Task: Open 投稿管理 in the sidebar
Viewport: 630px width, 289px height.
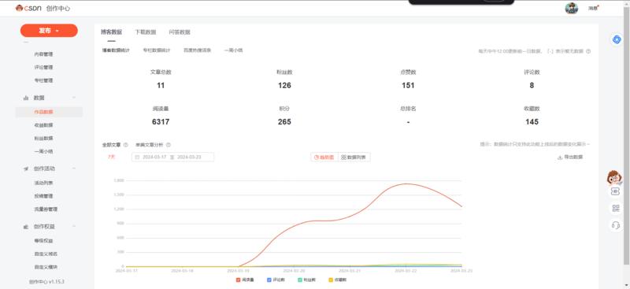Action: pos(43,196)
